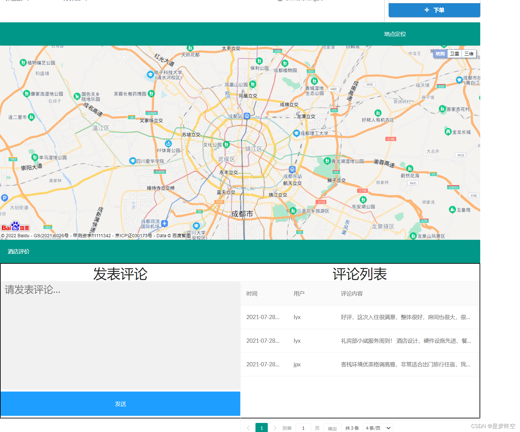Click the 蔚然花海 marker icon

point(410,168)
